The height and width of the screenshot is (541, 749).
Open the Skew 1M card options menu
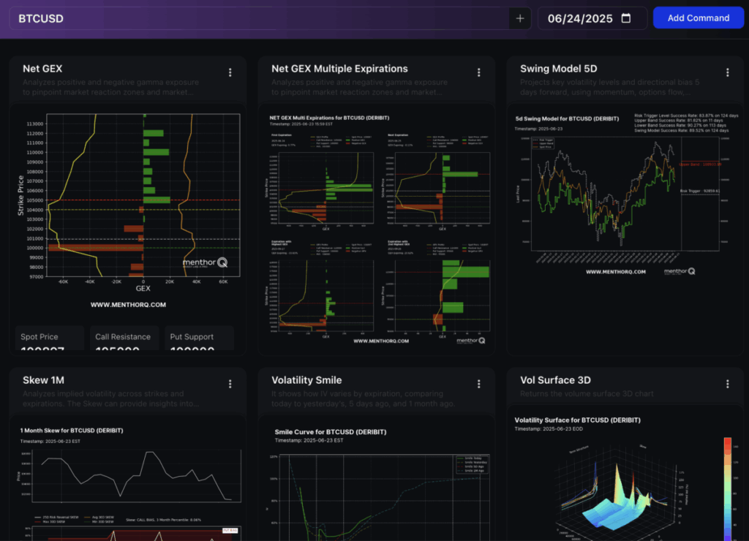click(230, 384)
